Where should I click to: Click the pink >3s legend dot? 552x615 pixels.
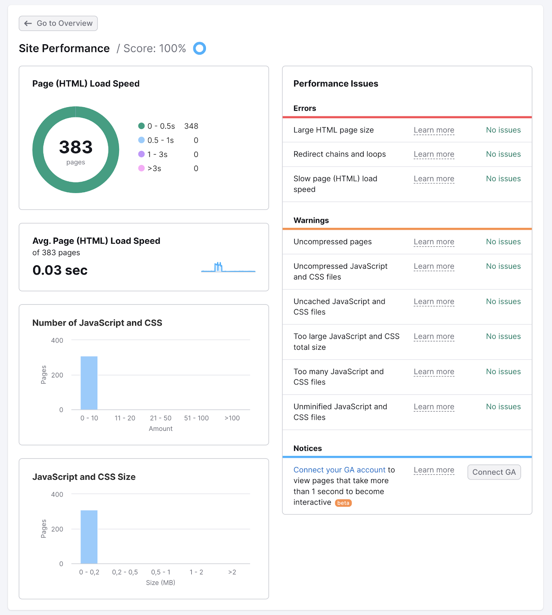[x=141, y=168]
